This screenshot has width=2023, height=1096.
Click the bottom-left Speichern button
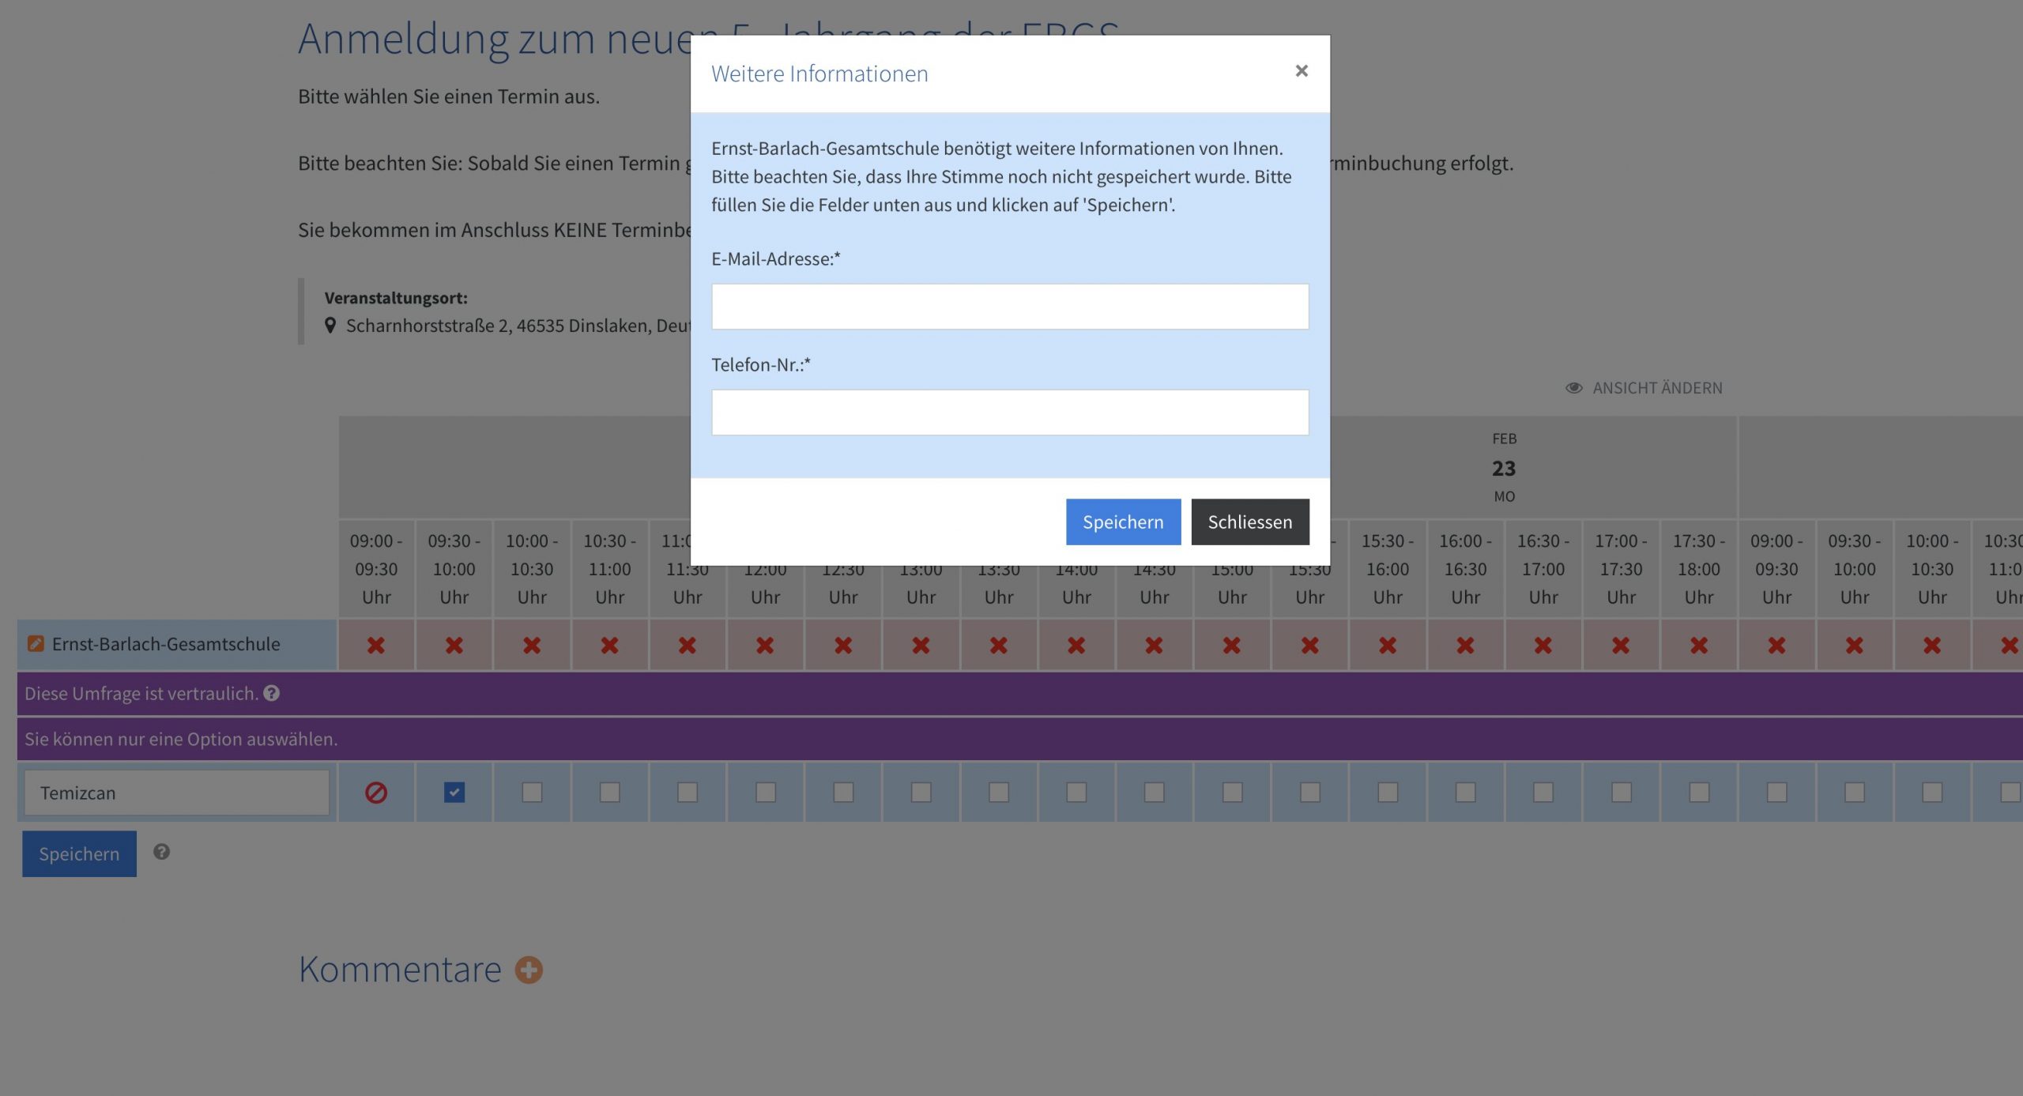click(x=79, y=853)
